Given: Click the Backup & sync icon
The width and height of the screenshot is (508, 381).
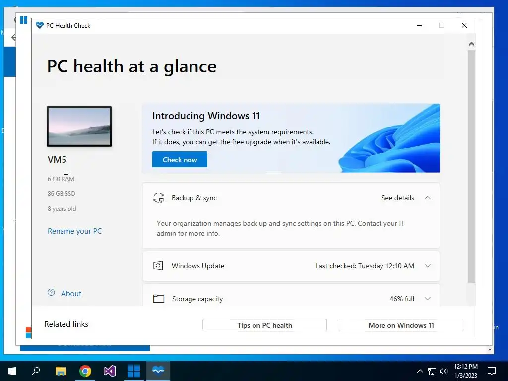Looking at the screenshot, I should click(158, 198).
